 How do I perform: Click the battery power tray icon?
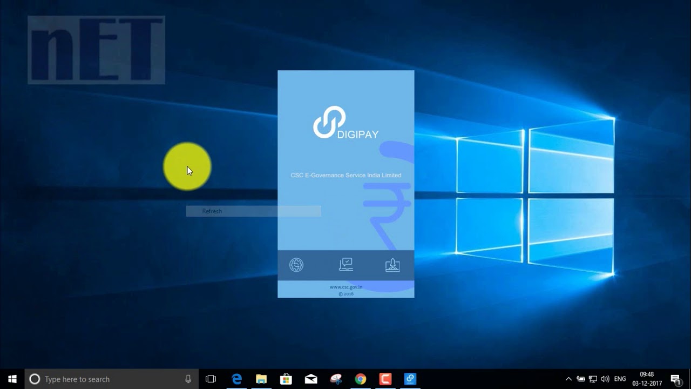[x=581, y=379]
